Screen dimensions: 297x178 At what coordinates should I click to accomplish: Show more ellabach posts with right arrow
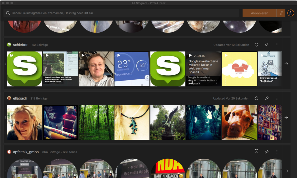click(x=286, y=117)
